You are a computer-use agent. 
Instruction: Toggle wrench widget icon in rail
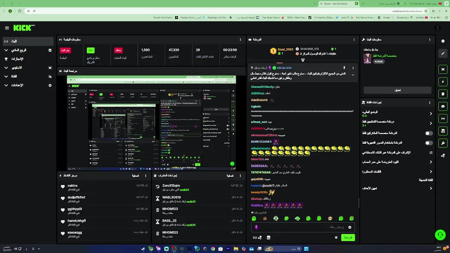point(443,143)
